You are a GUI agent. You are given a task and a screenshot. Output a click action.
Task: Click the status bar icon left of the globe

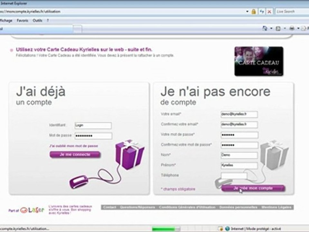220,229
